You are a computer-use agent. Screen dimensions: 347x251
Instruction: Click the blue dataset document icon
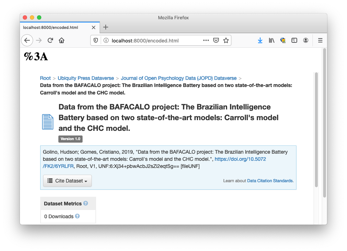point(48,122)
